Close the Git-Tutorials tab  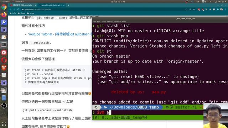64,5
